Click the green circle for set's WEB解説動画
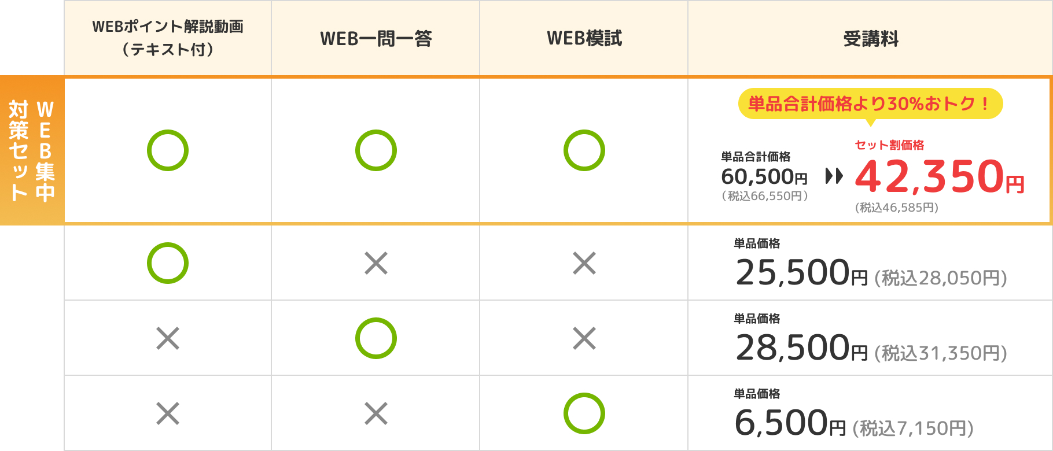Viewport: 1053px width, 451px height. [x=168, y=150]
